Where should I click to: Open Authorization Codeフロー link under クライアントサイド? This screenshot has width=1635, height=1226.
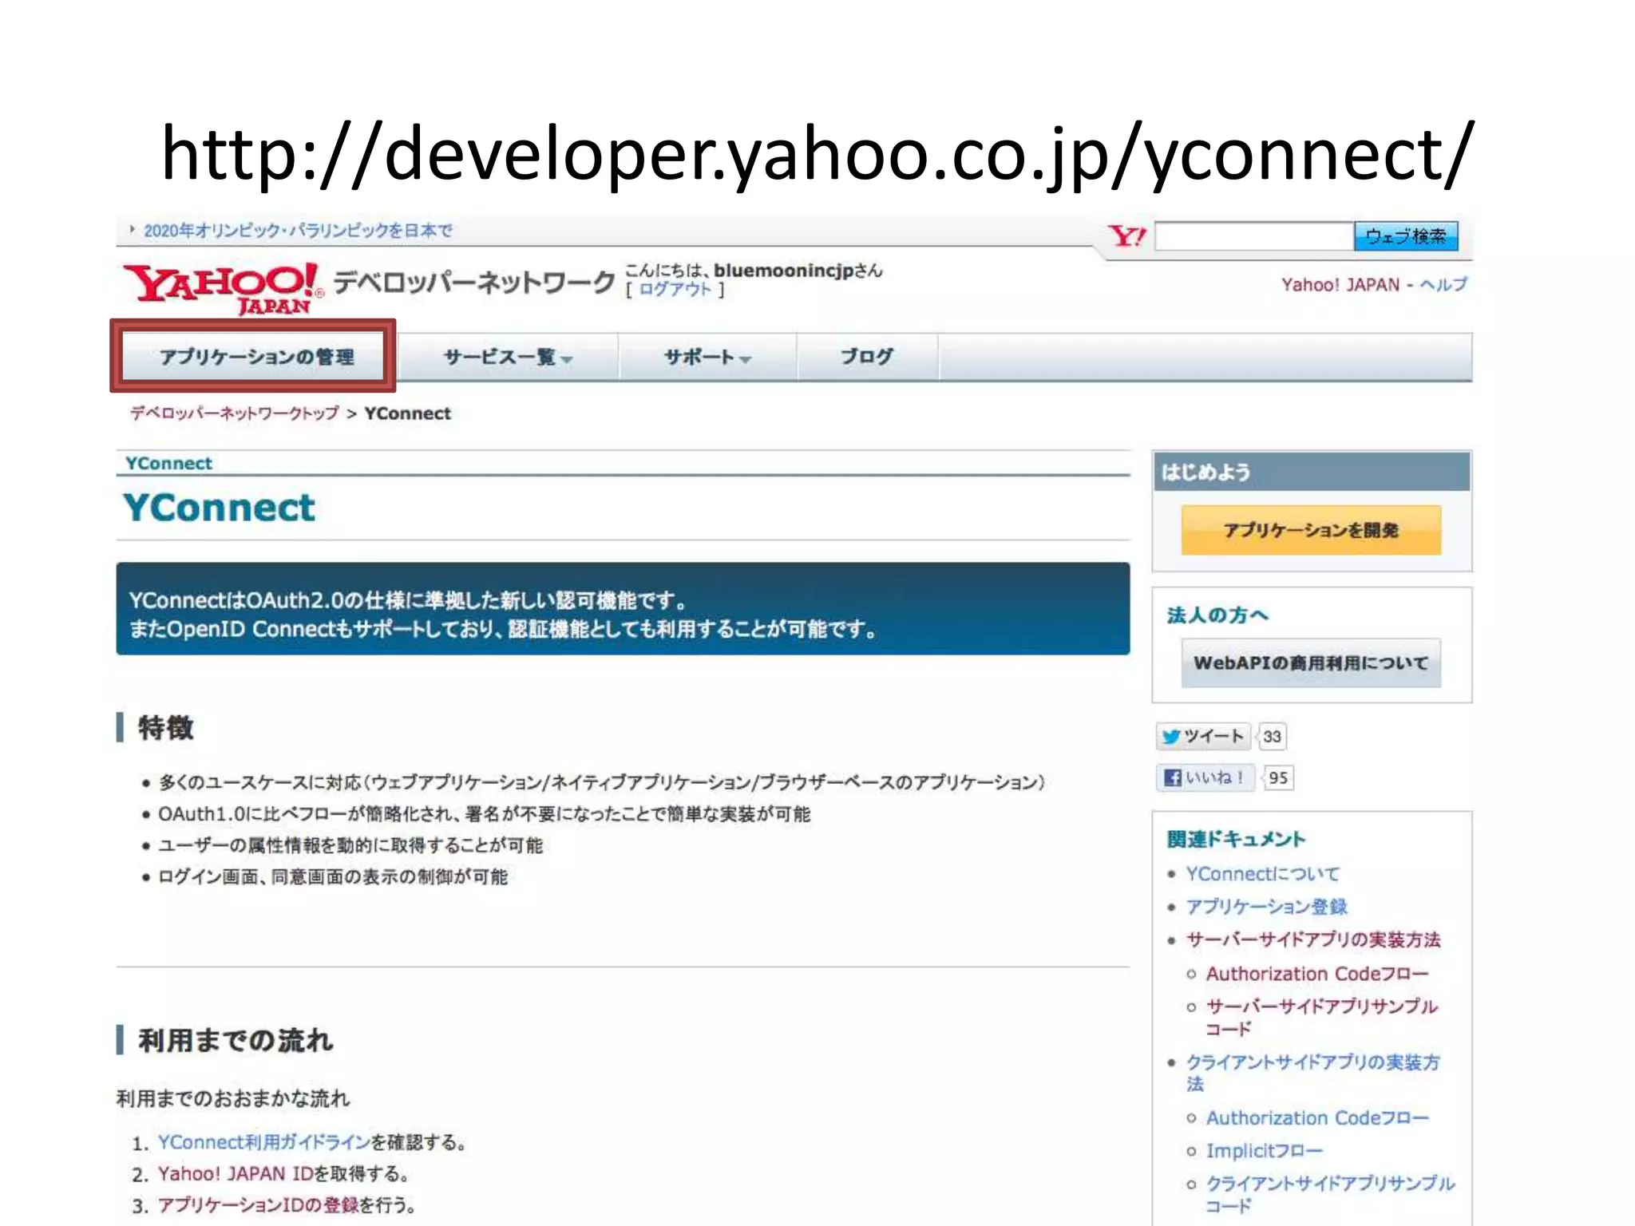(x=1317, y=1118)
